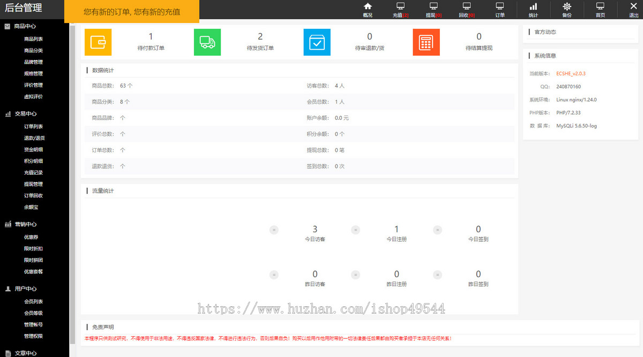Open the 概况 home icon

(368, 6)
